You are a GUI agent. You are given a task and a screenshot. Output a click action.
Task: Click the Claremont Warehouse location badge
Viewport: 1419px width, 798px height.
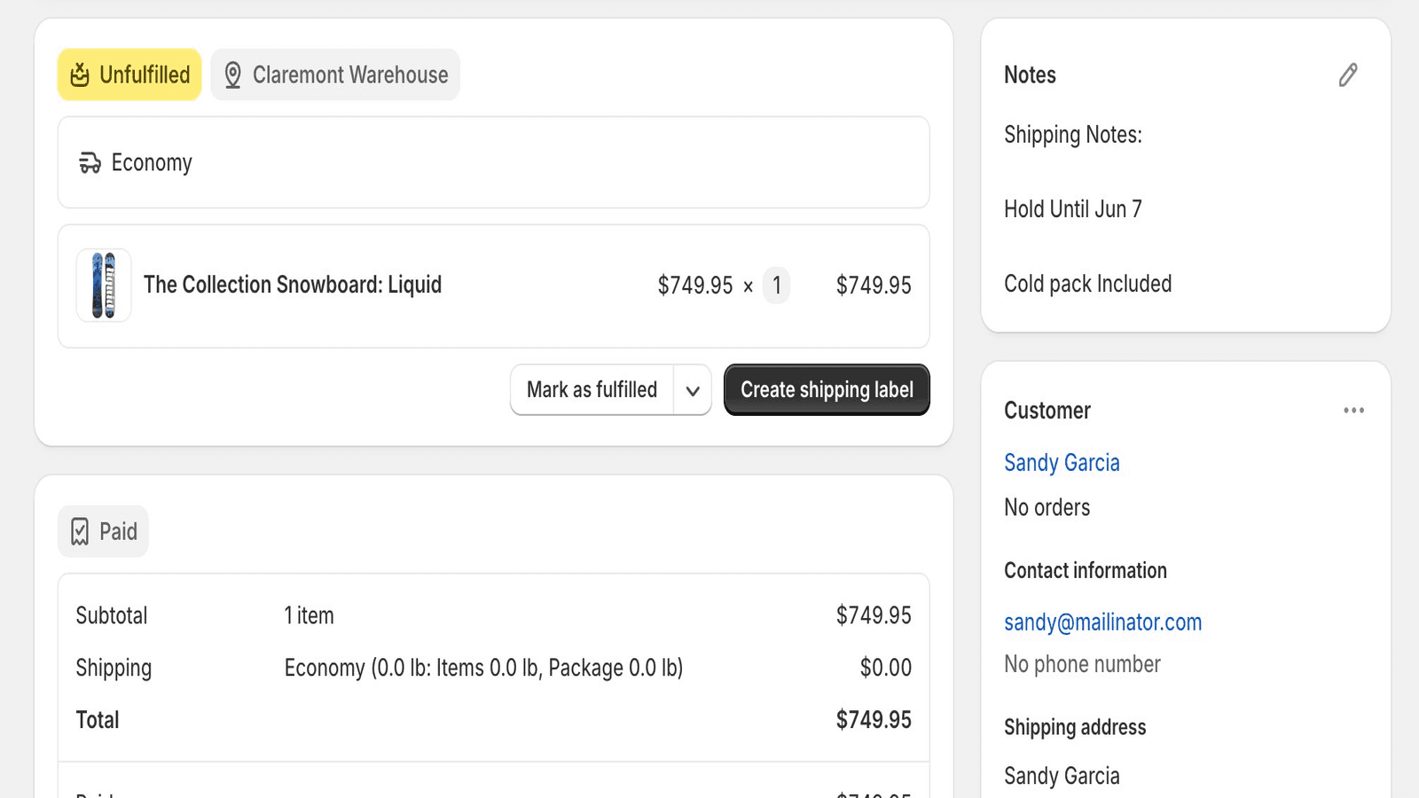[335, 74]
